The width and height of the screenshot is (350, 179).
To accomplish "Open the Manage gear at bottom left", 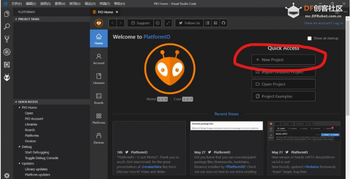I will tap(7, 175).
